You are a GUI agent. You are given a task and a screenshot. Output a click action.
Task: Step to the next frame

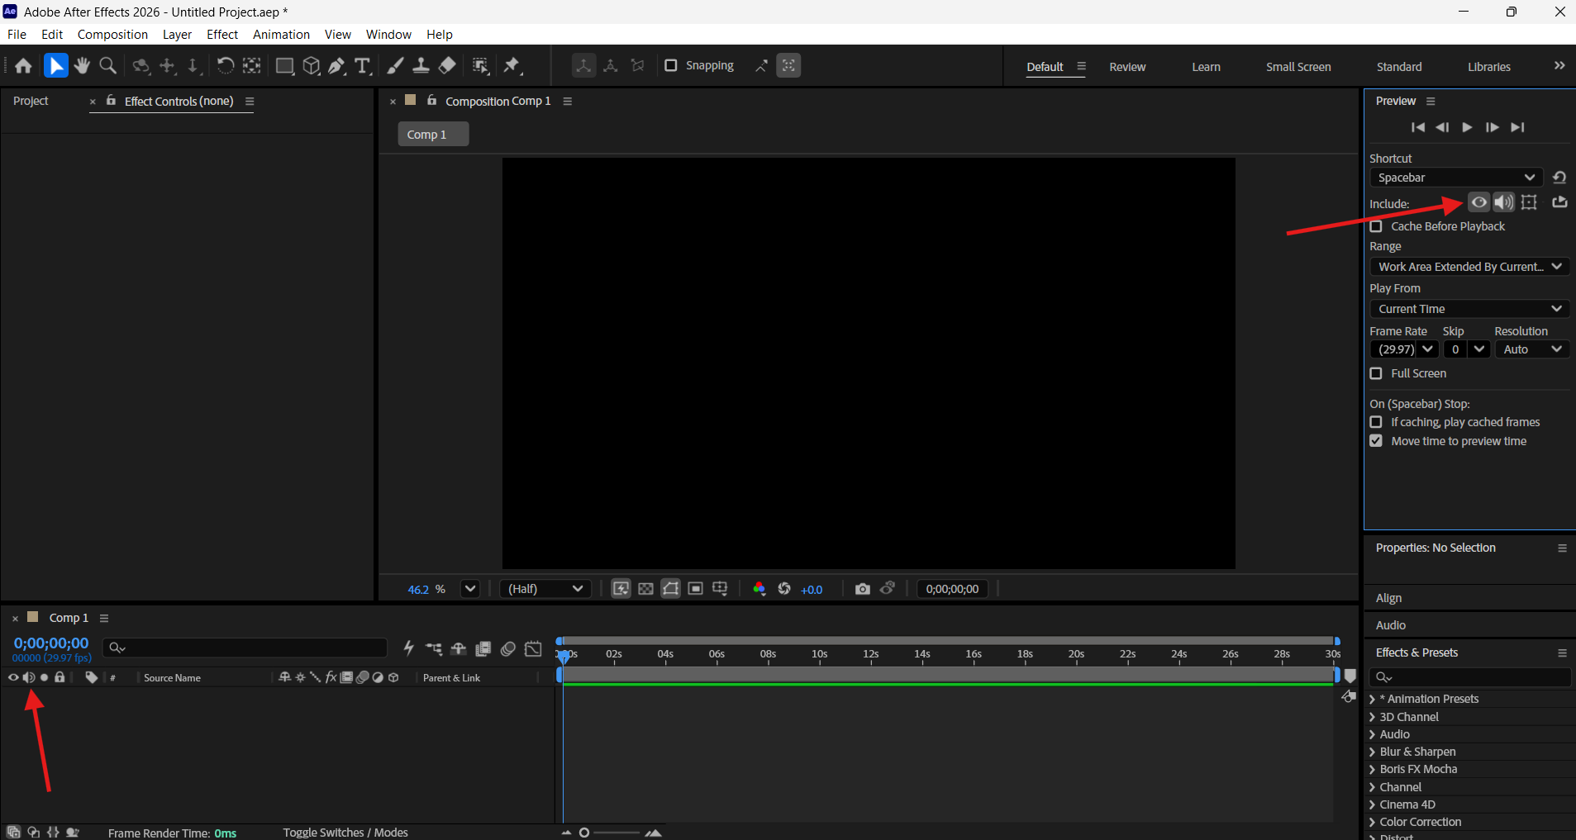pyautogui.click(x=1492, y=127)
